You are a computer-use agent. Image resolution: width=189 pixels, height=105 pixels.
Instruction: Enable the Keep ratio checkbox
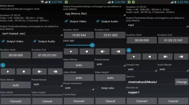[x=97, y=88]
